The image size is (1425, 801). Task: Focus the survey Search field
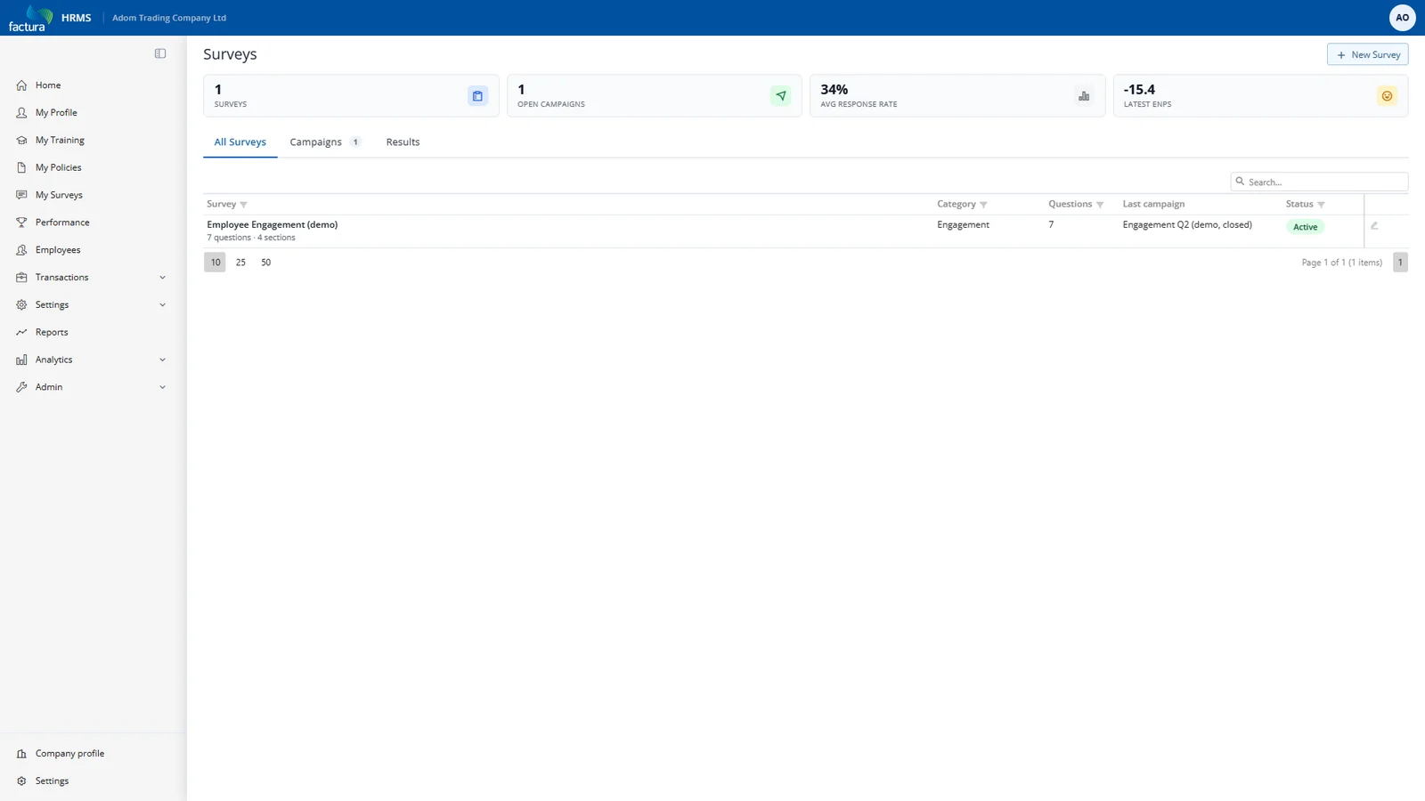point(1319,182)
